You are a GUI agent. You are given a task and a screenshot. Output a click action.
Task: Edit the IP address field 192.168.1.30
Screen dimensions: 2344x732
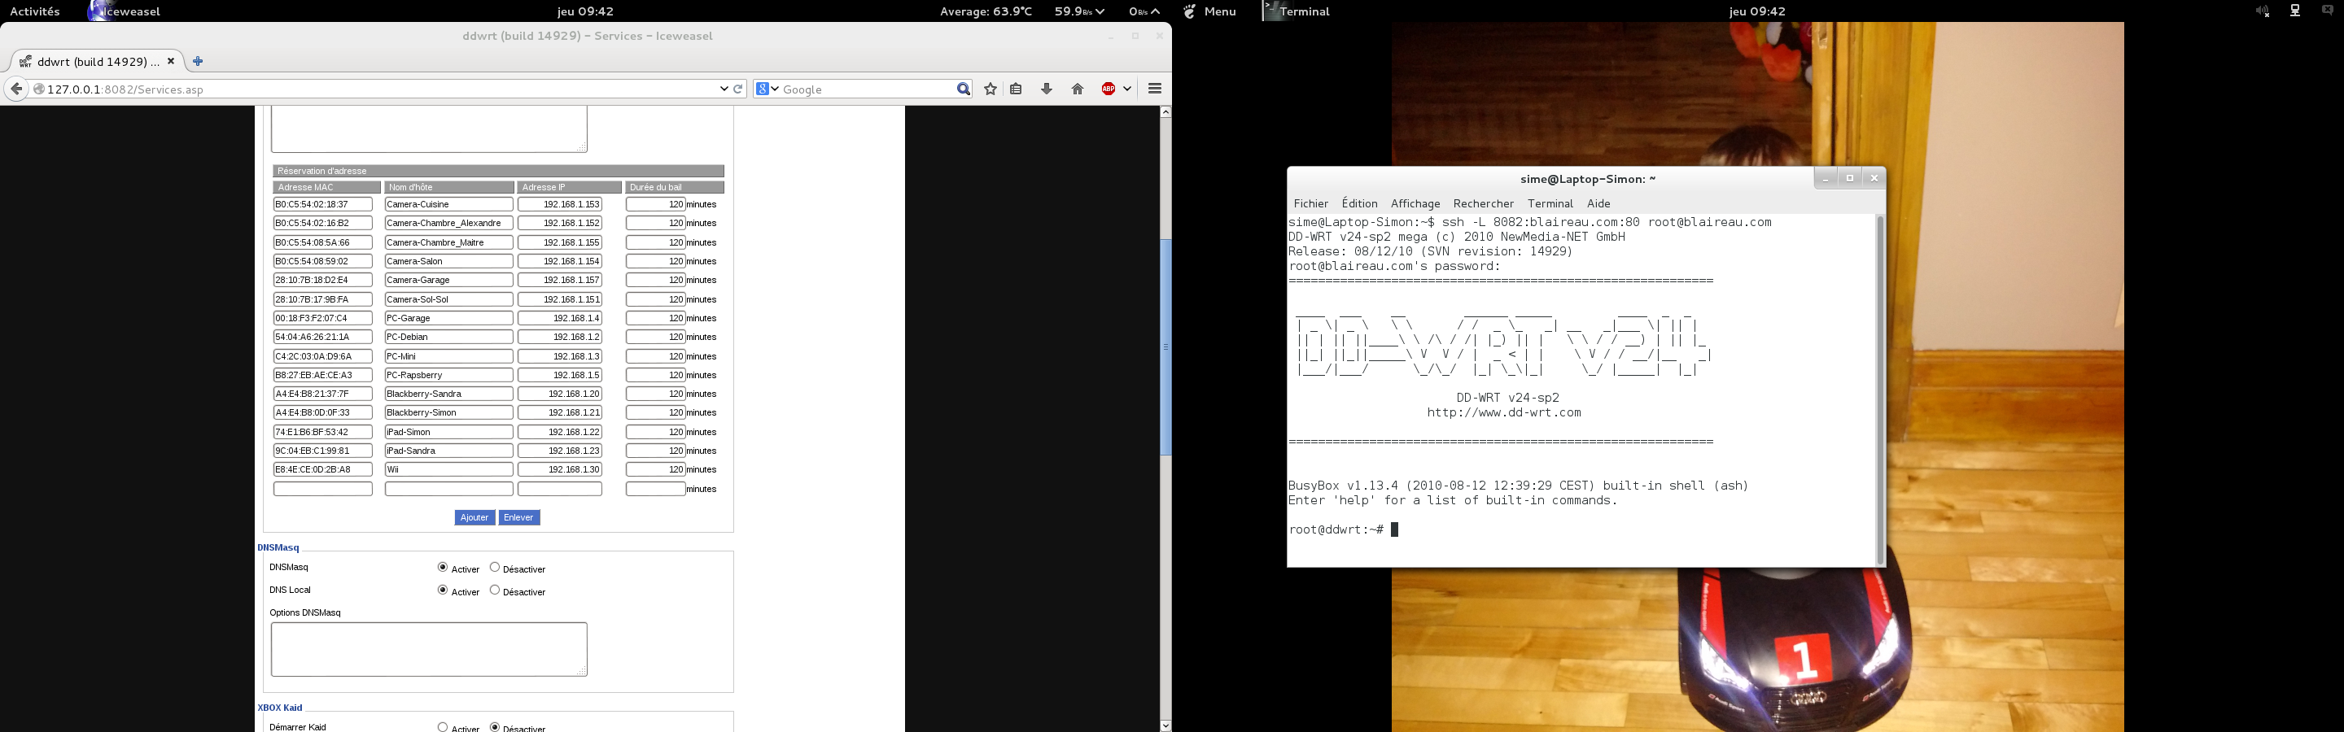(560, 469)
